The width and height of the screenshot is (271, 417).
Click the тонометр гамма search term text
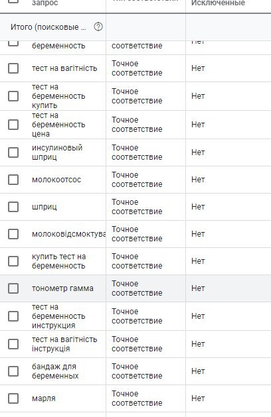62,288
